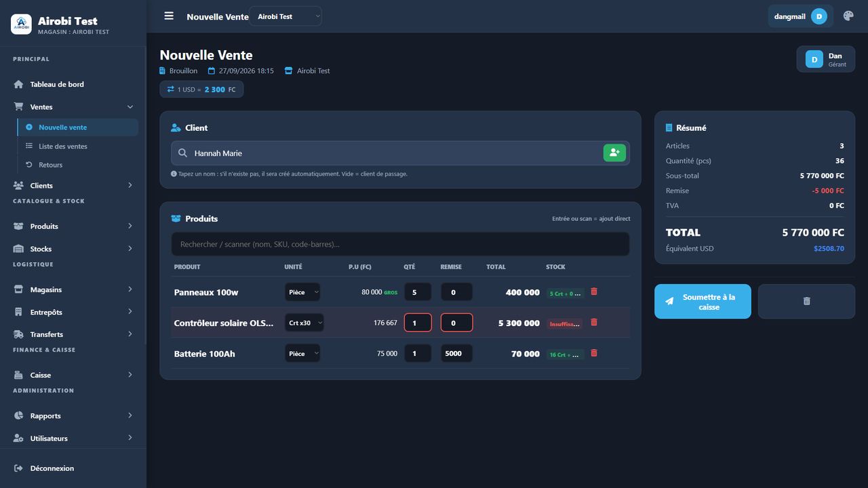Viewport: 868px width, 488px height.
Task: Open unit dropdown for Batterie 100Ah
Action: click(x=302, y=353)
